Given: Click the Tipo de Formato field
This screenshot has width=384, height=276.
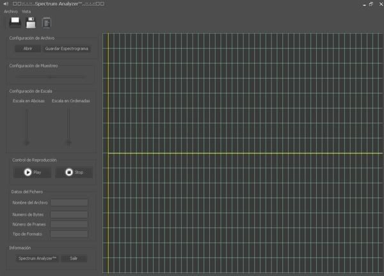Looking at the screenshot, I should 69,234.
